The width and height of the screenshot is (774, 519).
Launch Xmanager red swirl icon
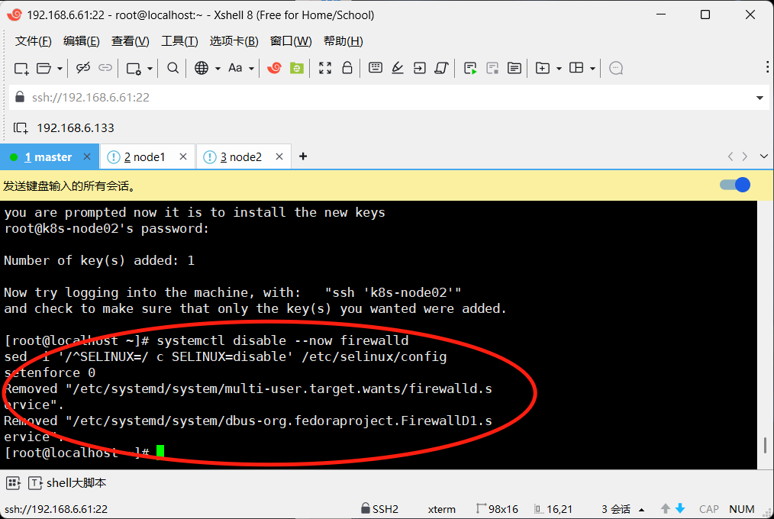click(274, 68)
